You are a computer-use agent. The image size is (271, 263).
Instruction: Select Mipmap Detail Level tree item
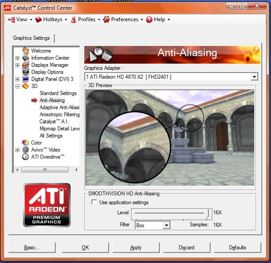coord(59,129)
